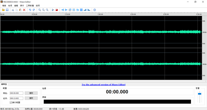Minimize the Wave Editor window
Screen dimensions: 207x110
click(188, 2)
